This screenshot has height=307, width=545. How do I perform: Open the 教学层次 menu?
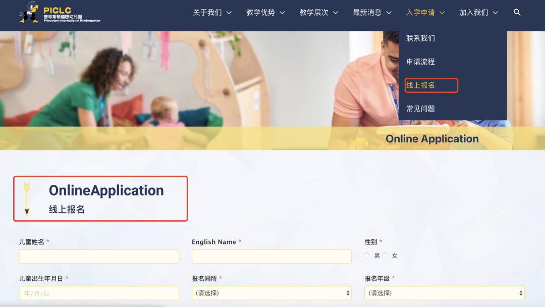(x=314, y=12)
